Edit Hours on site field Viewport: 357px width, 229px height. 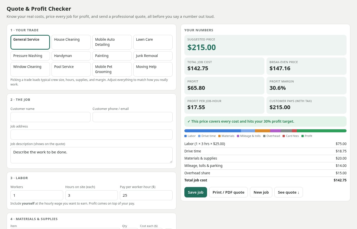pyautogui.click(x=92, y=195)
